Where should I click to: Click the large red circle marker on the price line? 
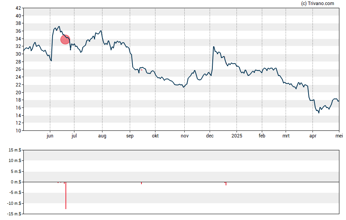(x=65, y=39)
